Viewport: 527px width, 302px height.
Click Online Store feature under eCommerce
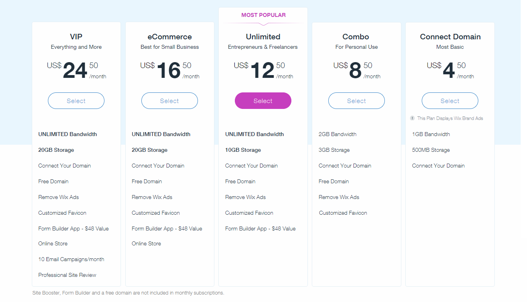[146, 243]
